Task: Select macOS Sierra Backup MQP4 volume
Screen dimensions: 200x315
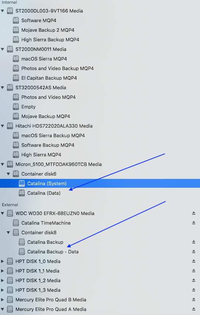Action: 53,136
